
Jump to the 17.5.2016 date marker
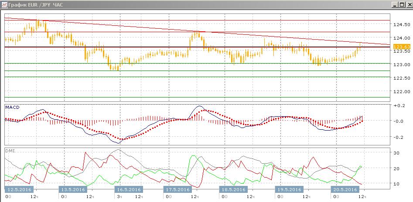point(177,189)
